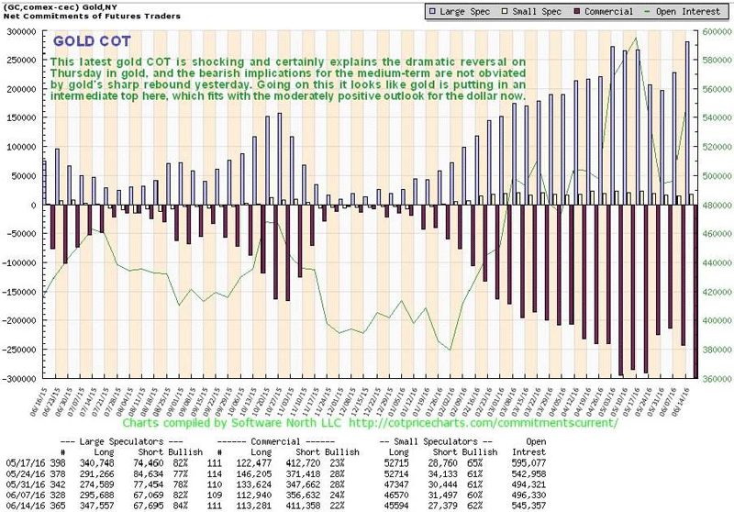
Task: Click the Large Spec blue legend swatch
Action: pyautogui.click(x=431, y=11)
